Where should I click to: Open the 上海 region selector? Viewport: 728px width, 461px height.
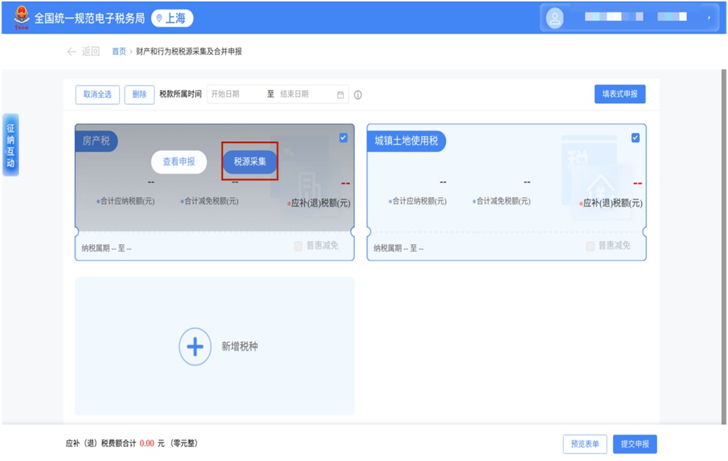pyautogui.click(x=172, y=18)
